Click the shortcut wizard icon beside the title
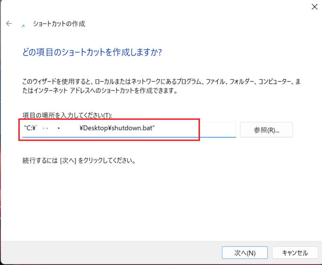The width and height of the screenshot is (322, 265). pyautogui.click(x=23, y=26)
